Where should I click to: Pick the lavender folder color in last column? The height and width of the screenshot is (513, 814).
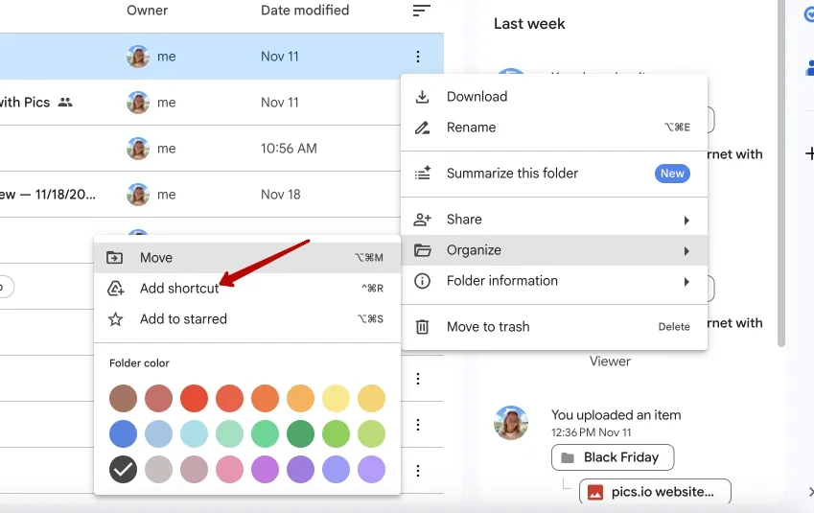[x=371, y=470]
